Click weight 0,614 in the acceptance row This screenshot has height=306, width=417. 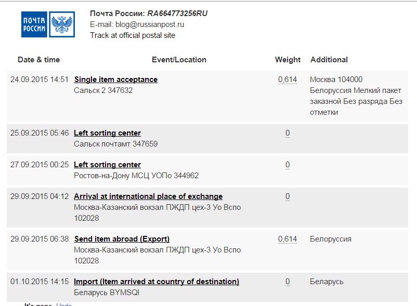pyautogui.click(x=288, y=79)
